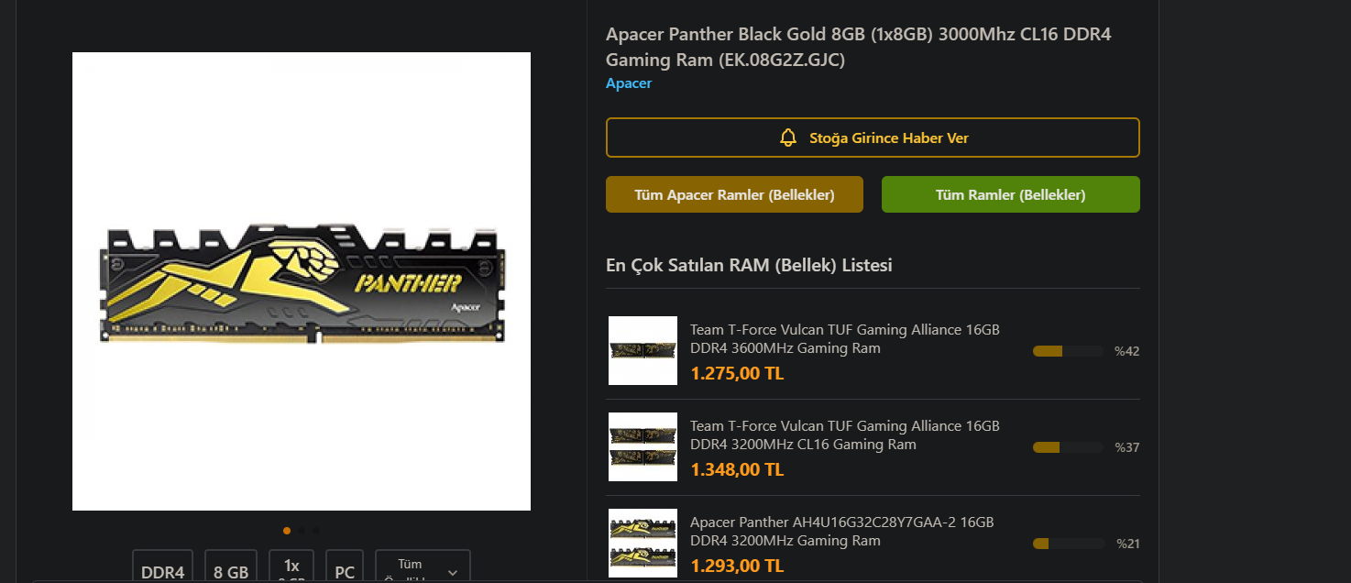Open Tüm Ramler (Bellekler) green button
The height and width of the screenshot is (583, 1351).
1011,194
